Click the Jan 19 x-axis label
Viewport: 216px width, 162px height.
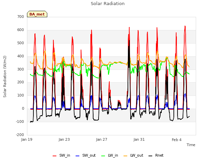tap(27, 139)
